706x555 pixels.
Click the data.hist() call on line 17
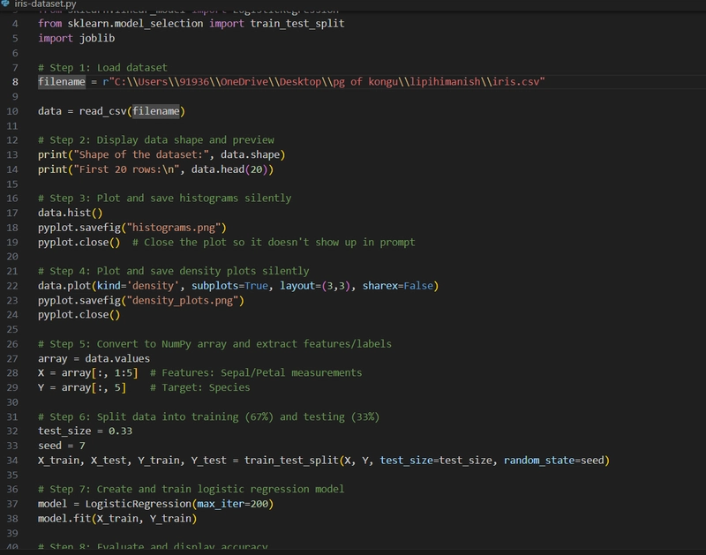pyautogui.click(x=71, y=213)
